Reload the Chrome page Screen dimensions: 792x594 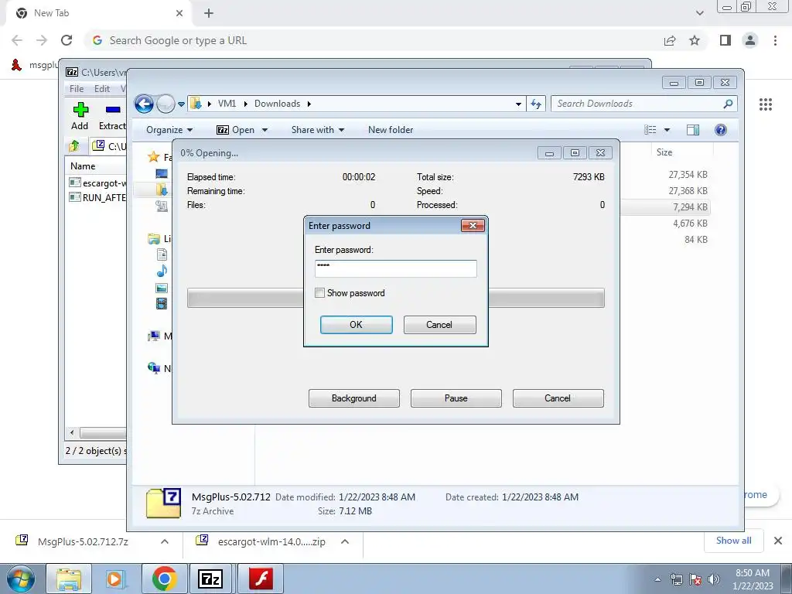coord(67,40)
